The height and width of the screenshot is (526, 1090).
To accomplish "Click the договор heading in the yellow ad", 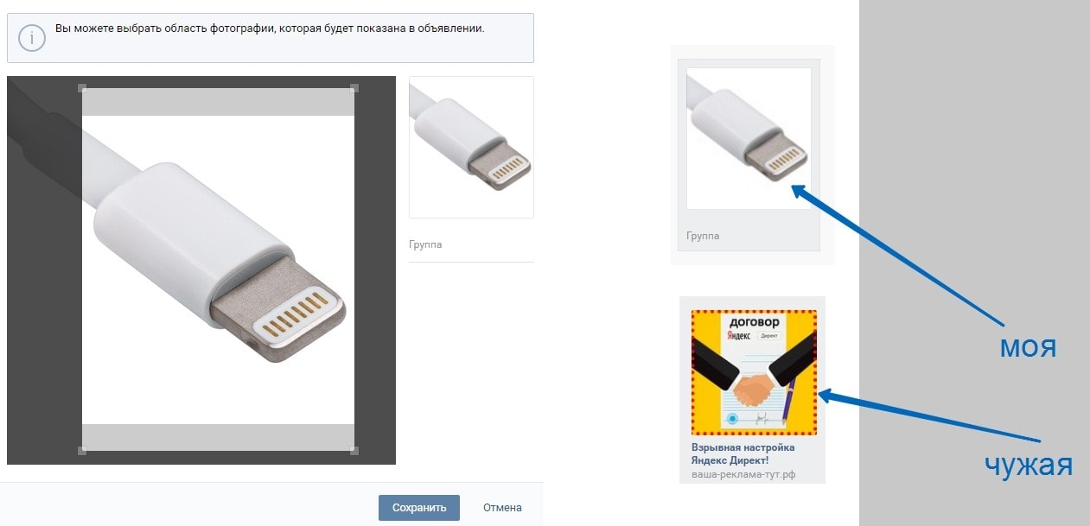I will pos(753,321).
